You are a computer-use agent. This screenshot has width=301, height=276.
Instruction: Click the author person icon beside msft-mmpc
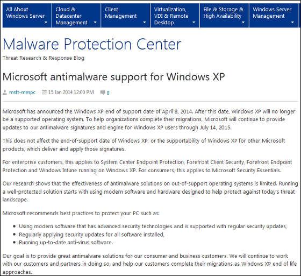[5, 93]
